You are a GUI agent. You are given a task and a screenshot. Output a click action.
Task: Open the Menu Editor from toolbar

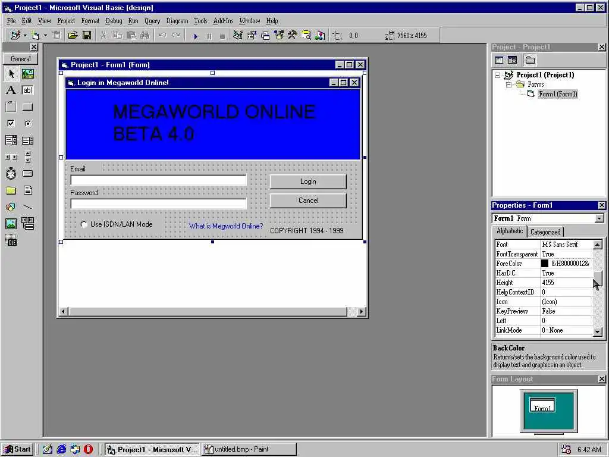56,35
